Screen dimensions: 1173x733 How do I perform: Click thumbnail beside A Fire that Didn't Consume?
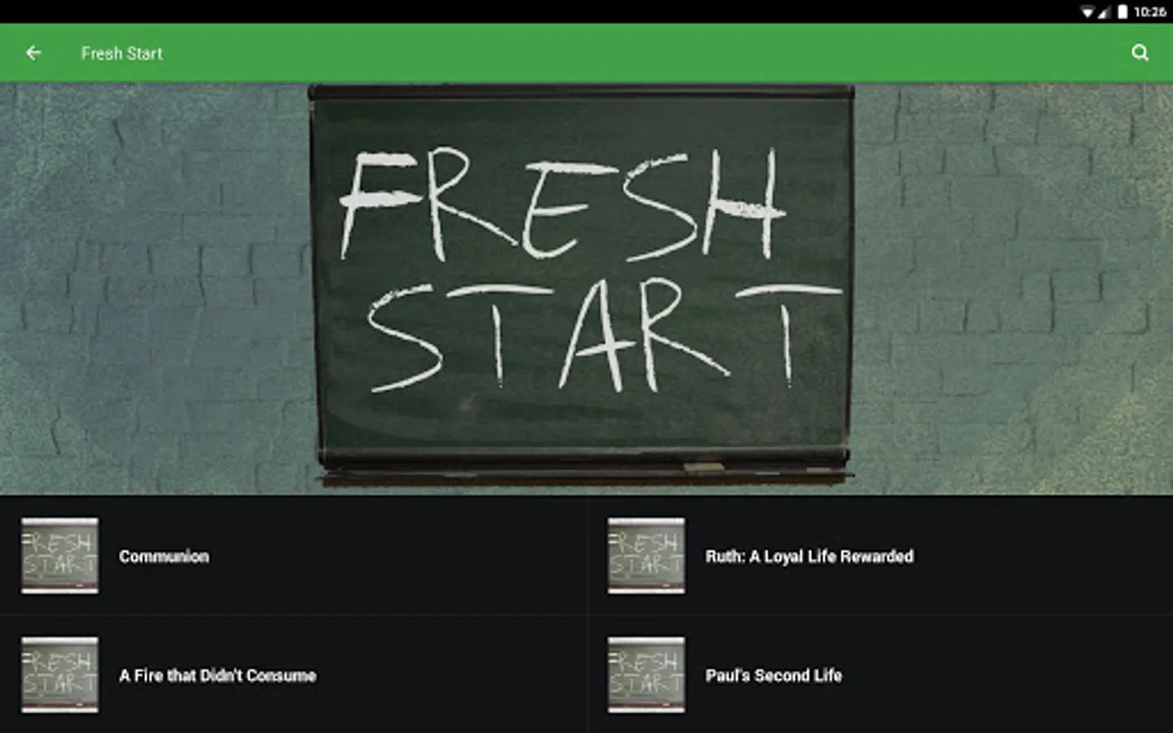(60, 675)
